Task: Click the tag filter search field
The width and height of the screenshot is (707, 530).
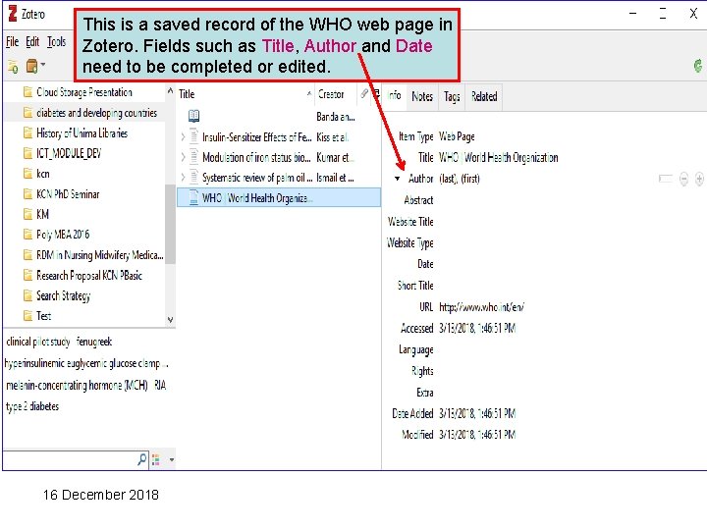Action: click(x=76, y=460)
